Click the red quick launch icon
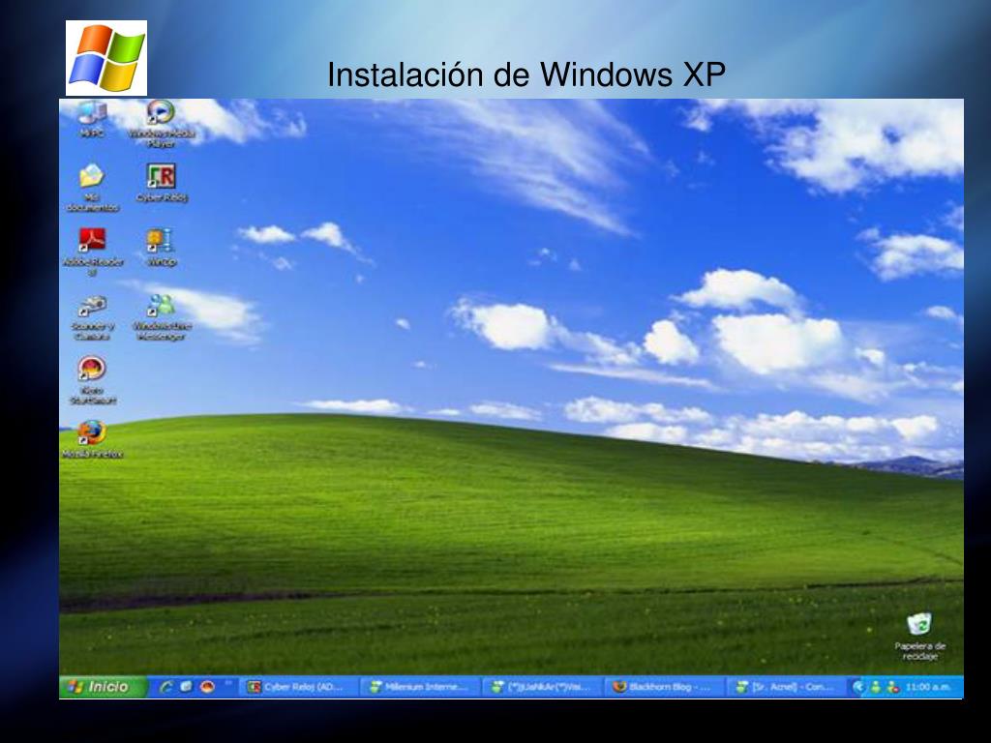The image size is (991, 743). click(x=207, y=687)
